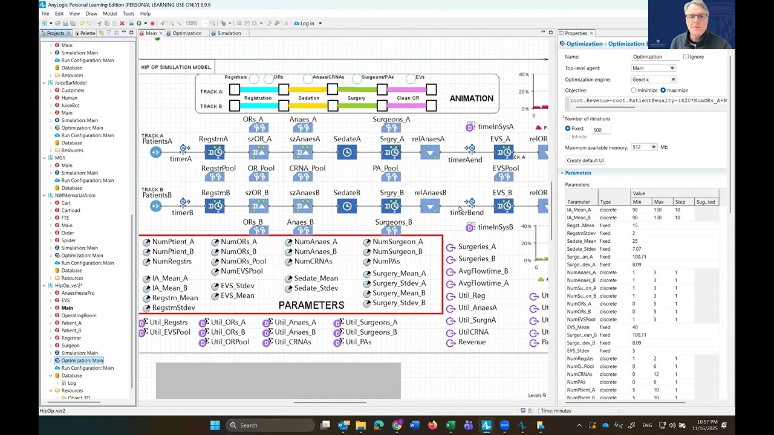Select the minimize objective radio button
Image resolution: width=774 pixels, height=435 pixels.
click(x=634, y=91)
